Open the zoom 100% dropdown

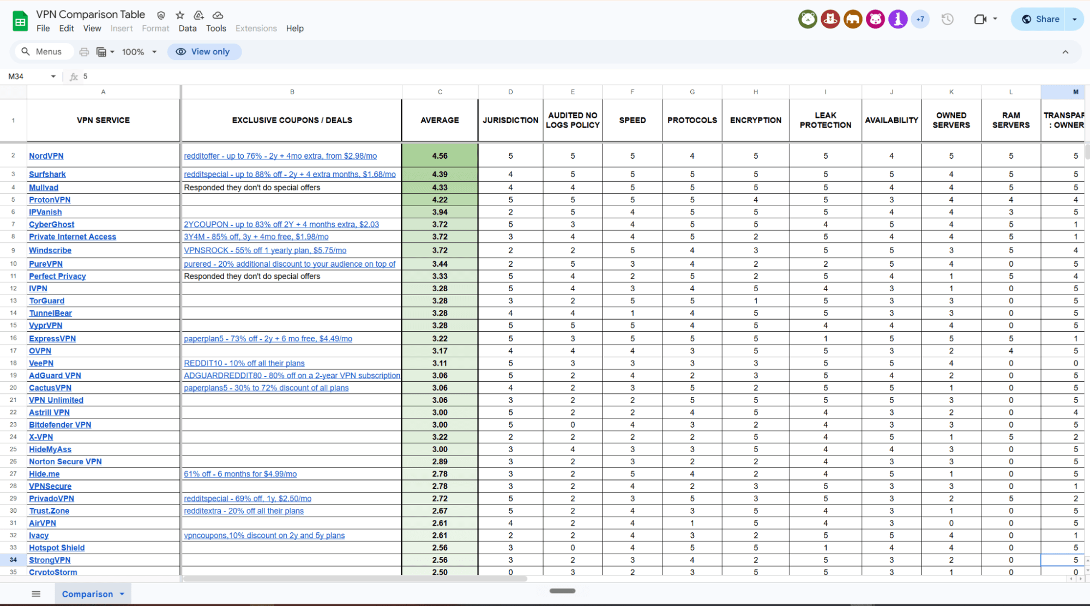(x=140, y=52)
